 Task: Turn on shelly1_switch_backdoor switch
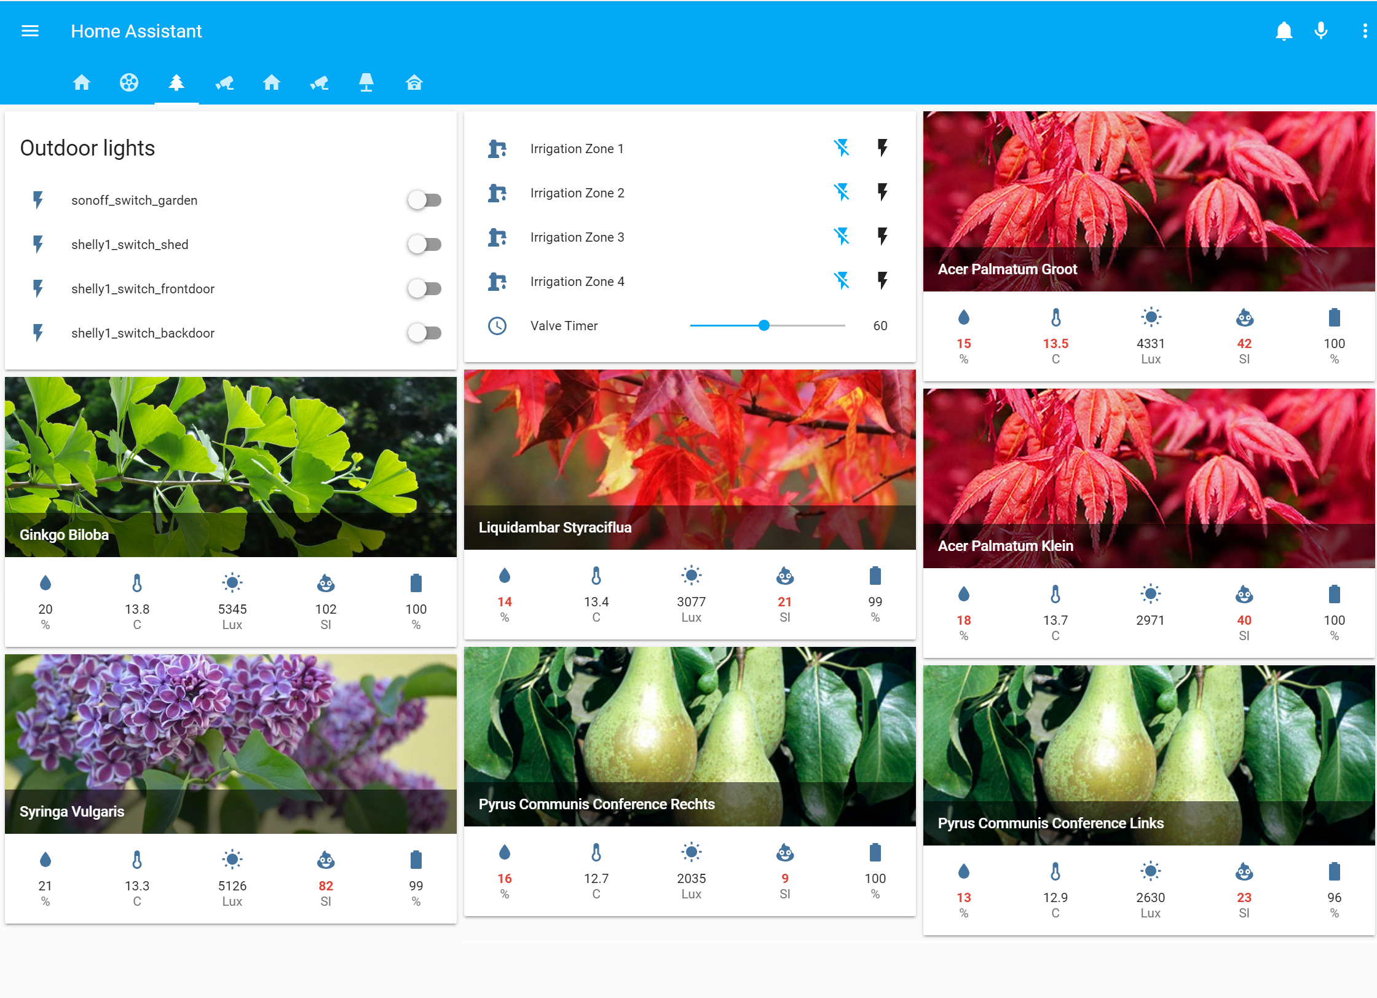[x=424, y=333]
